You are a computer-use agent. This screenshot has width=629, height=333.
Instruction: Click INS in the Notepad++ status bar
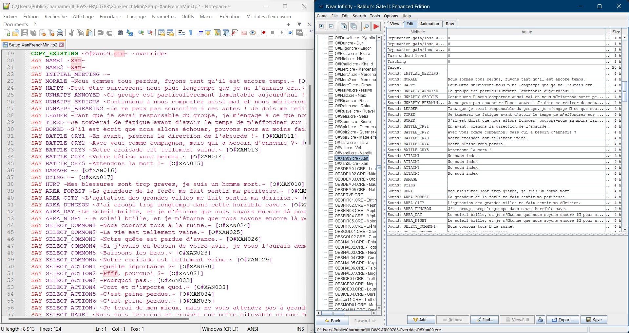(300, 329)
